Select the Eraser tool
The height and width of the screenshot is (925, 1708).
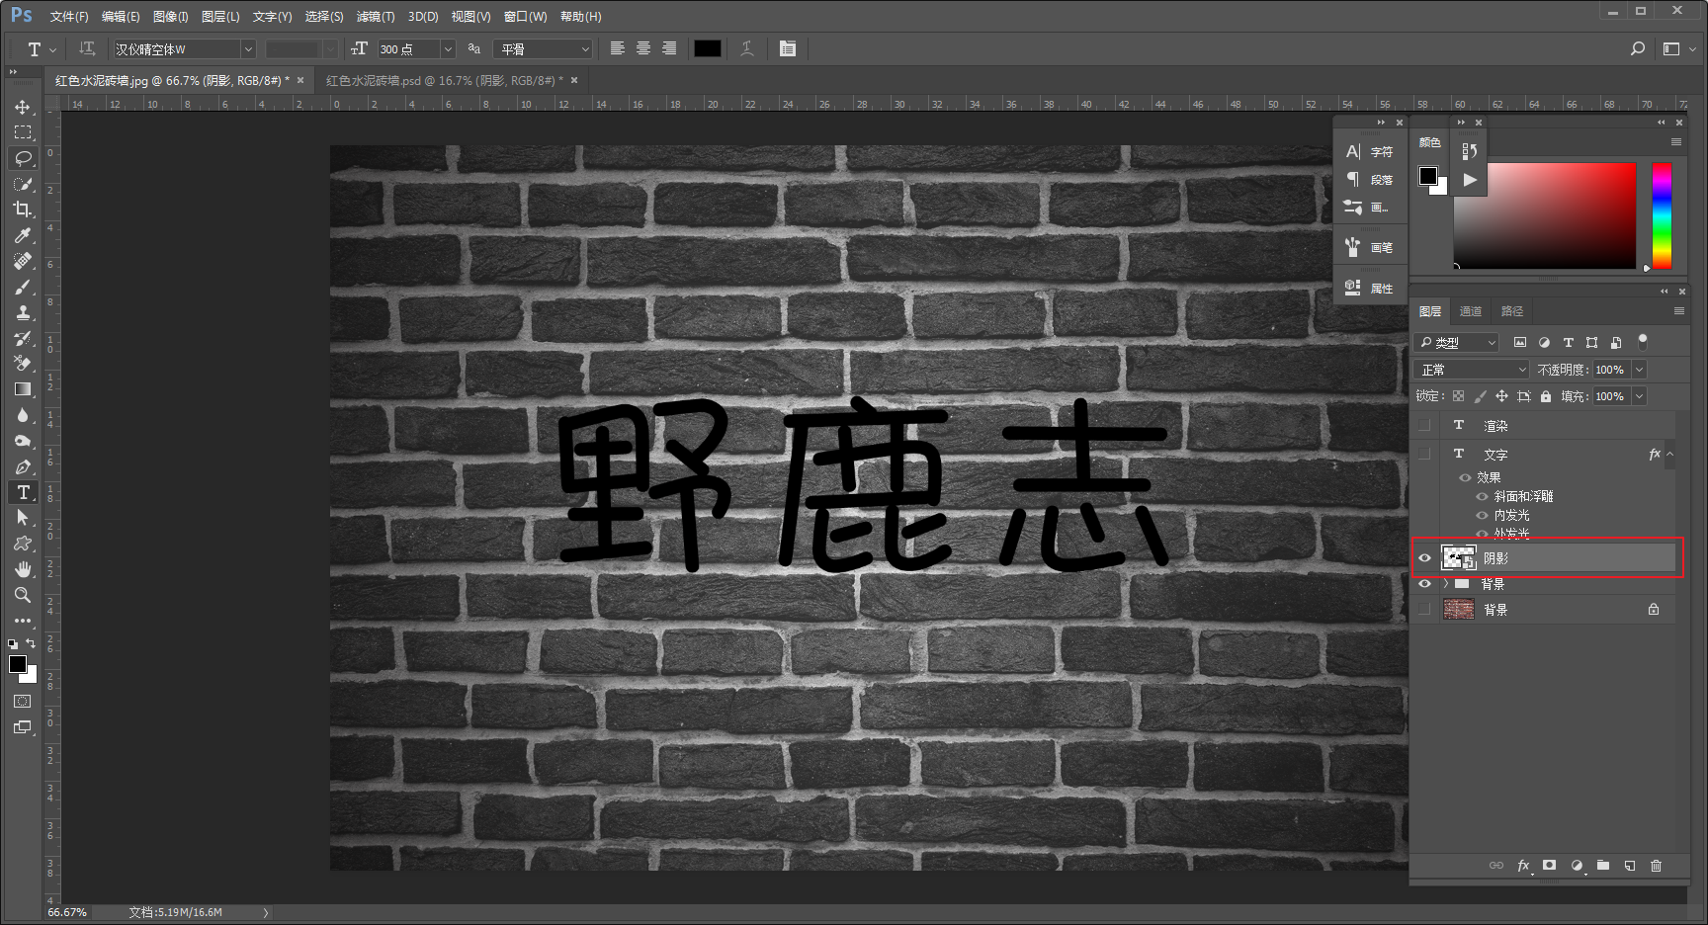(x=23, y=364)
